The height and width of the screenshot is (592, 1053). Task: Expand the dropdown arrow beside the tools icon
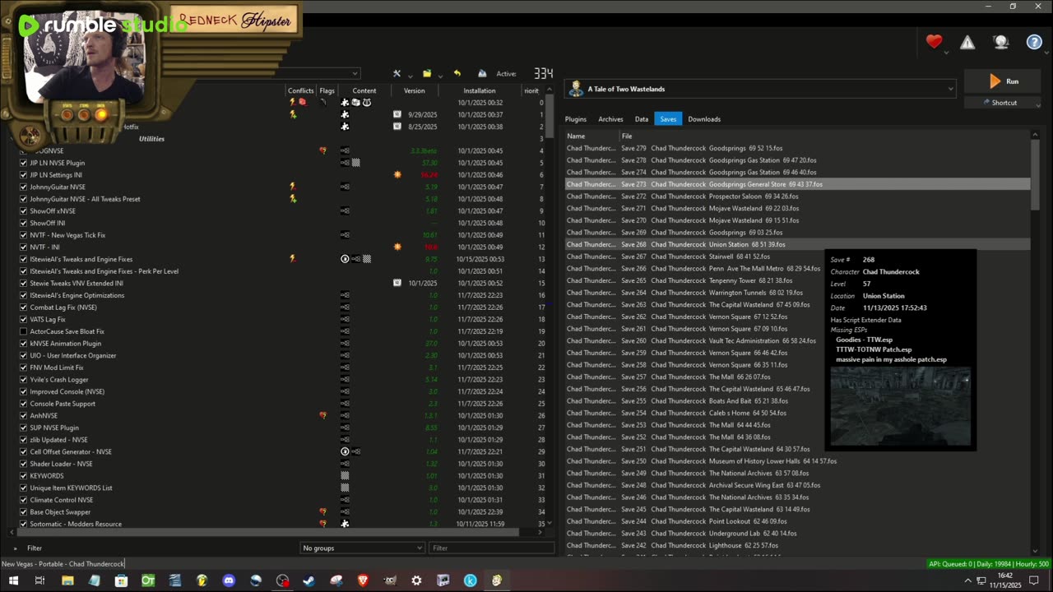pos(409,76)
